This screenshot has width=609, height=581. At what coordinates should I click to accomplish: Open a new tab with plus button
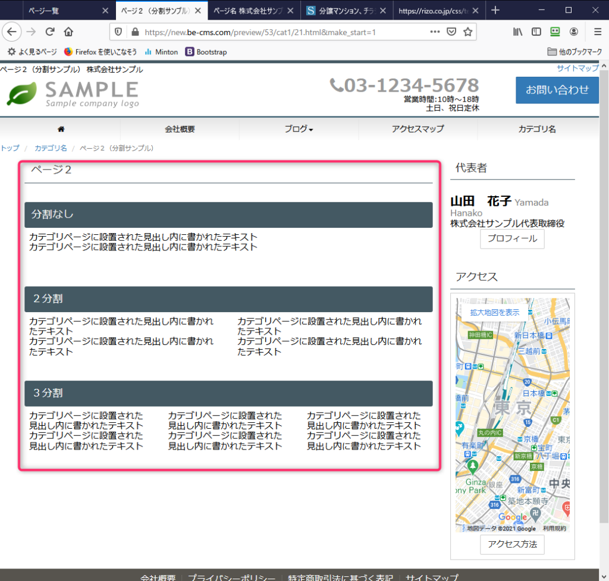point(495,10)
